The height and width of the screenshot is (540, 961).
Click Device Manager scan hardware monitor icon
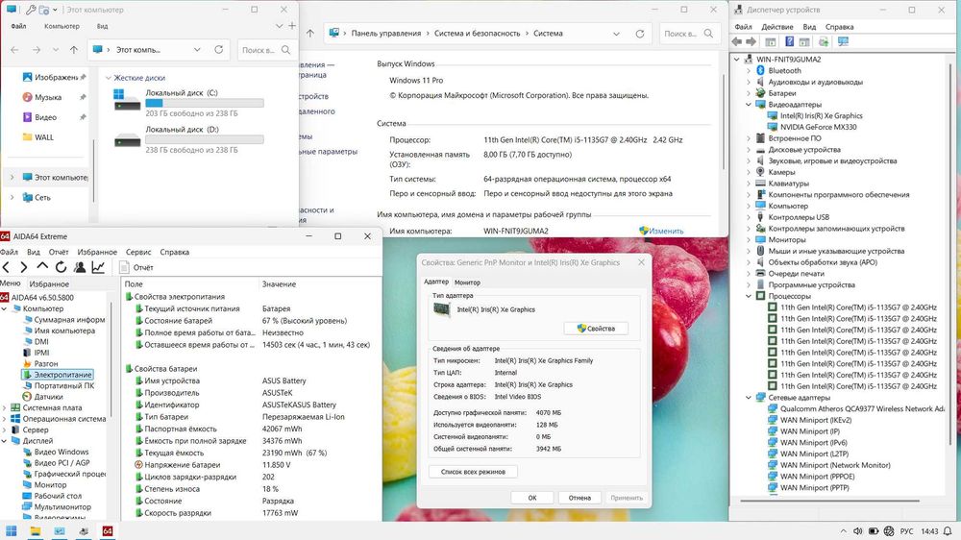[844, 41]
